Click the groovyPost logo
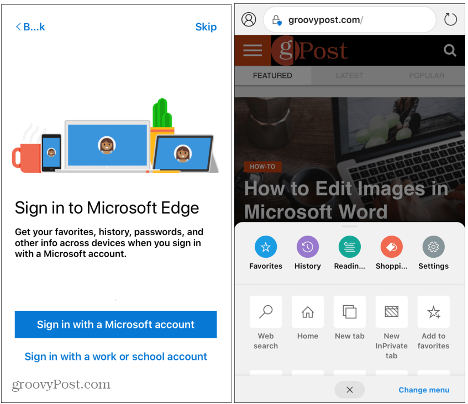Viewport: 468px width, 404px height. coord(310,51)
